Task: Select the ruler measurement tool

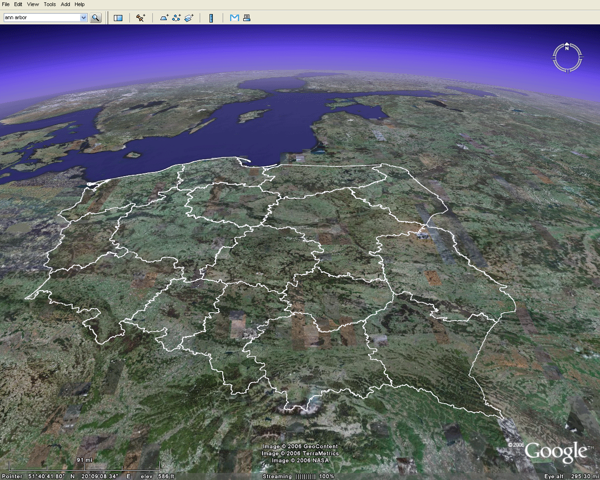Action: pos(211,18)
